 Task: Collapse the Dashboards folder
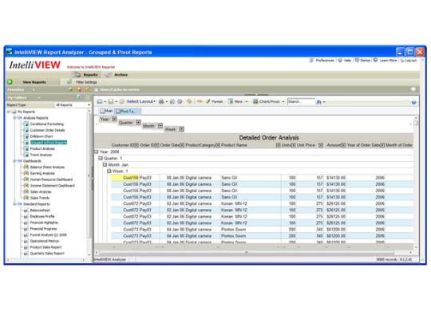click(x=15, y=161)
